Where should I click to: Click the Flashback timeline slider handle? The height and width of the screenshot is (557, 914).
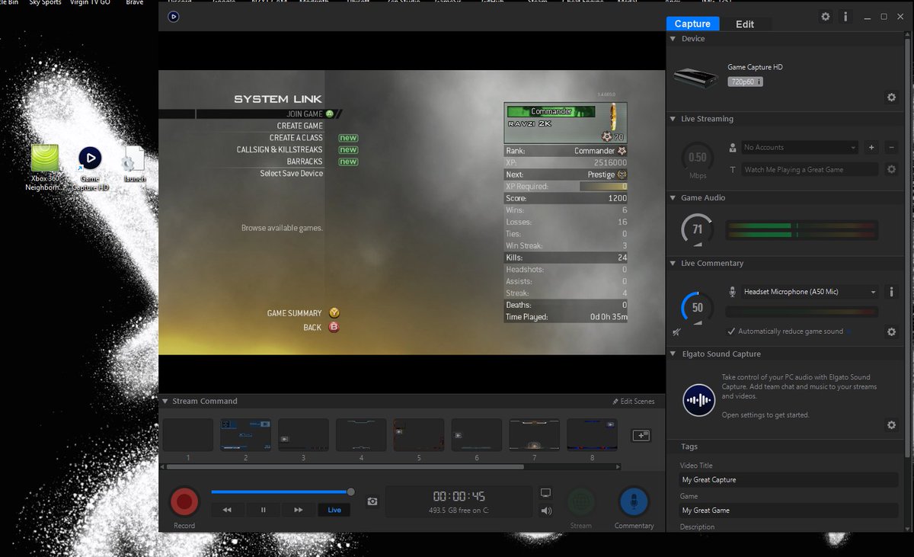coord(350,492)
